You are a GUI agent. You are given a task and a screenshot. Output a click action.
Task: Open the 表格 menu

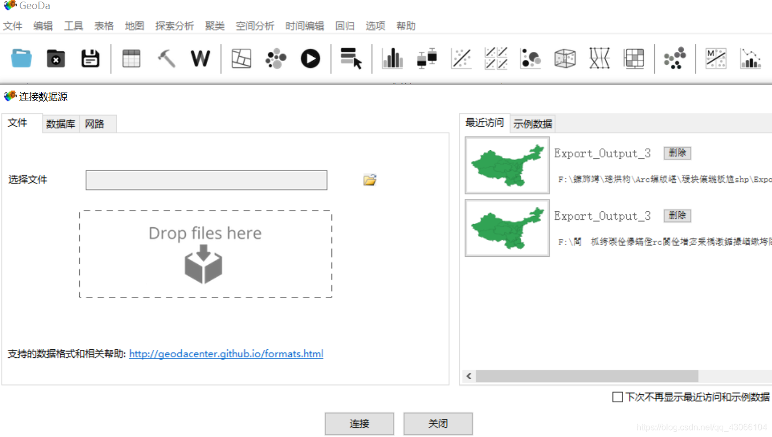coord(104,26)
